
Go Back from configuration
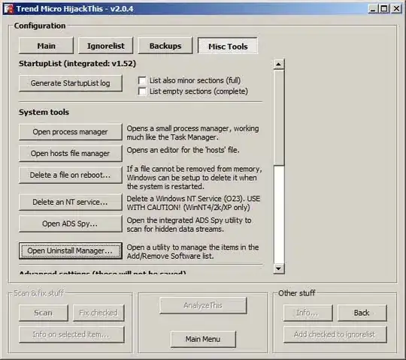[x=362, y=313]
